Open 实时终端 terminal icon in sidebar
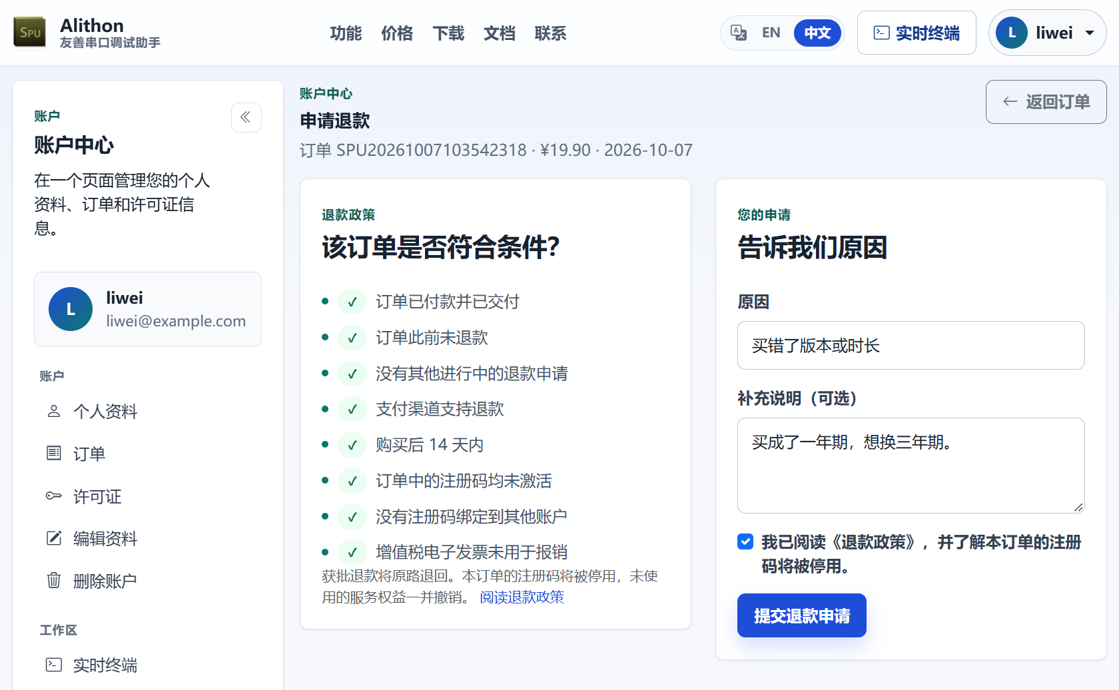This screenshot has height=690, width=1119. coord(54,665)
